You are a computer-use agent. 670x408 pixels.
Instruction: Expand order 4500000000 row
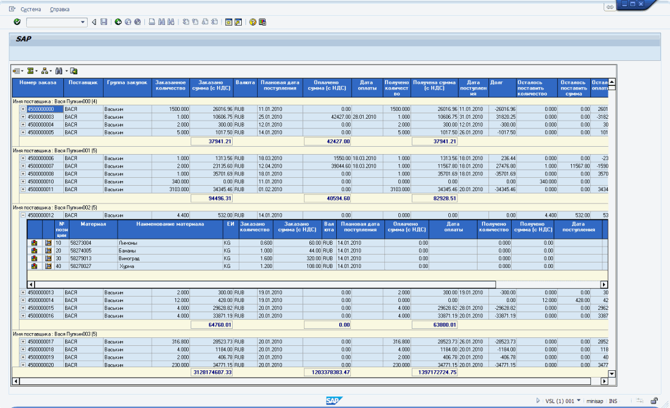(x=23, y=109)
